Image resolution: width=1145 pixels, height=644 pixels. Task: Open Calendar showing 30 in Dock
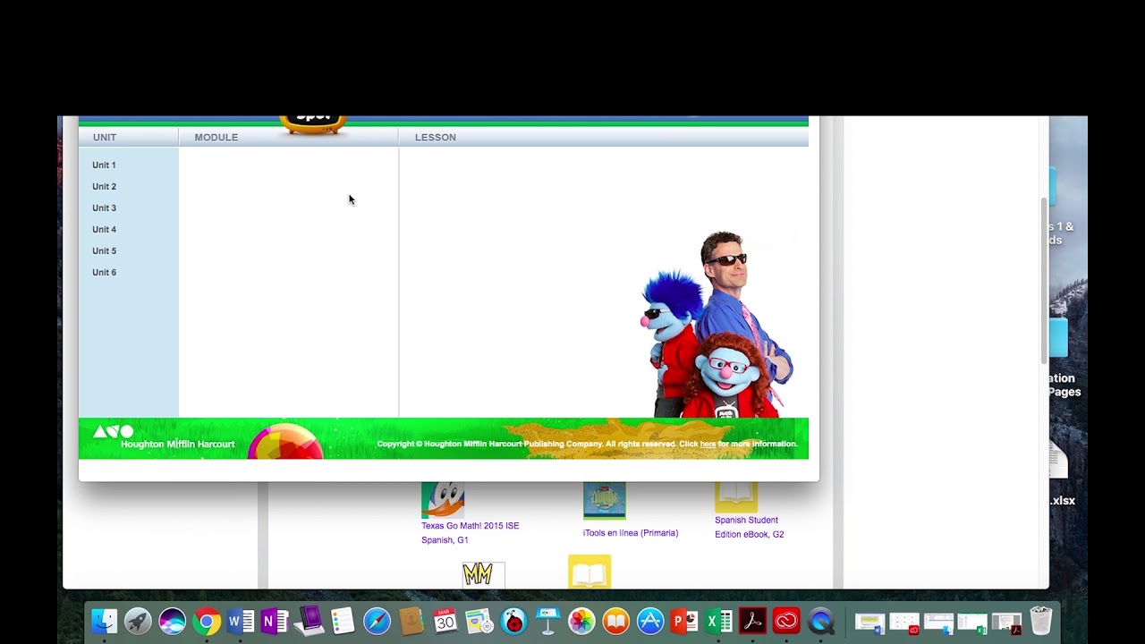click(x=445, y=621)
